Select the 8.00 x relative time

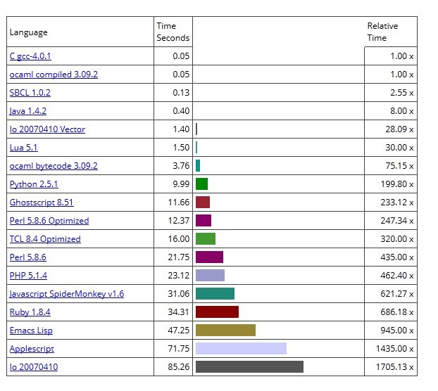[402, 111]
